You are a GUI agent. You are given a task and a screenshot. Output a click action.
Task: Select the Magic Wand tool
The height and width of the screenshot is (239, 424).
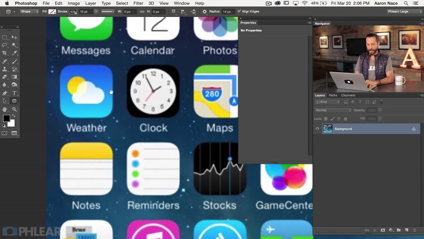[x=14, y=45]
